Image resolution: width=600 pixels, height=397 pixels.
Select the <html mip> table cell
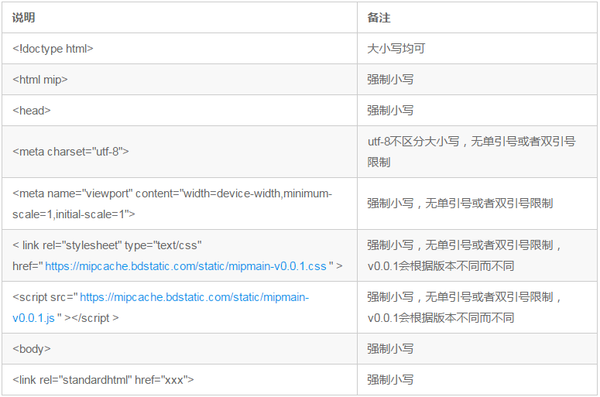coord(40,80)
